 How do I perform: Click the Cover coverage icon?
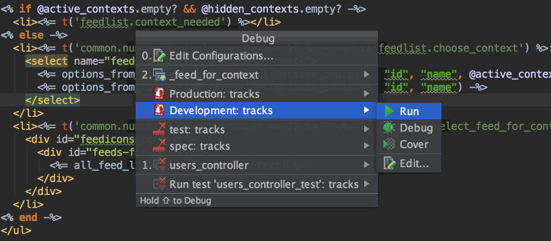pos(389,144)
